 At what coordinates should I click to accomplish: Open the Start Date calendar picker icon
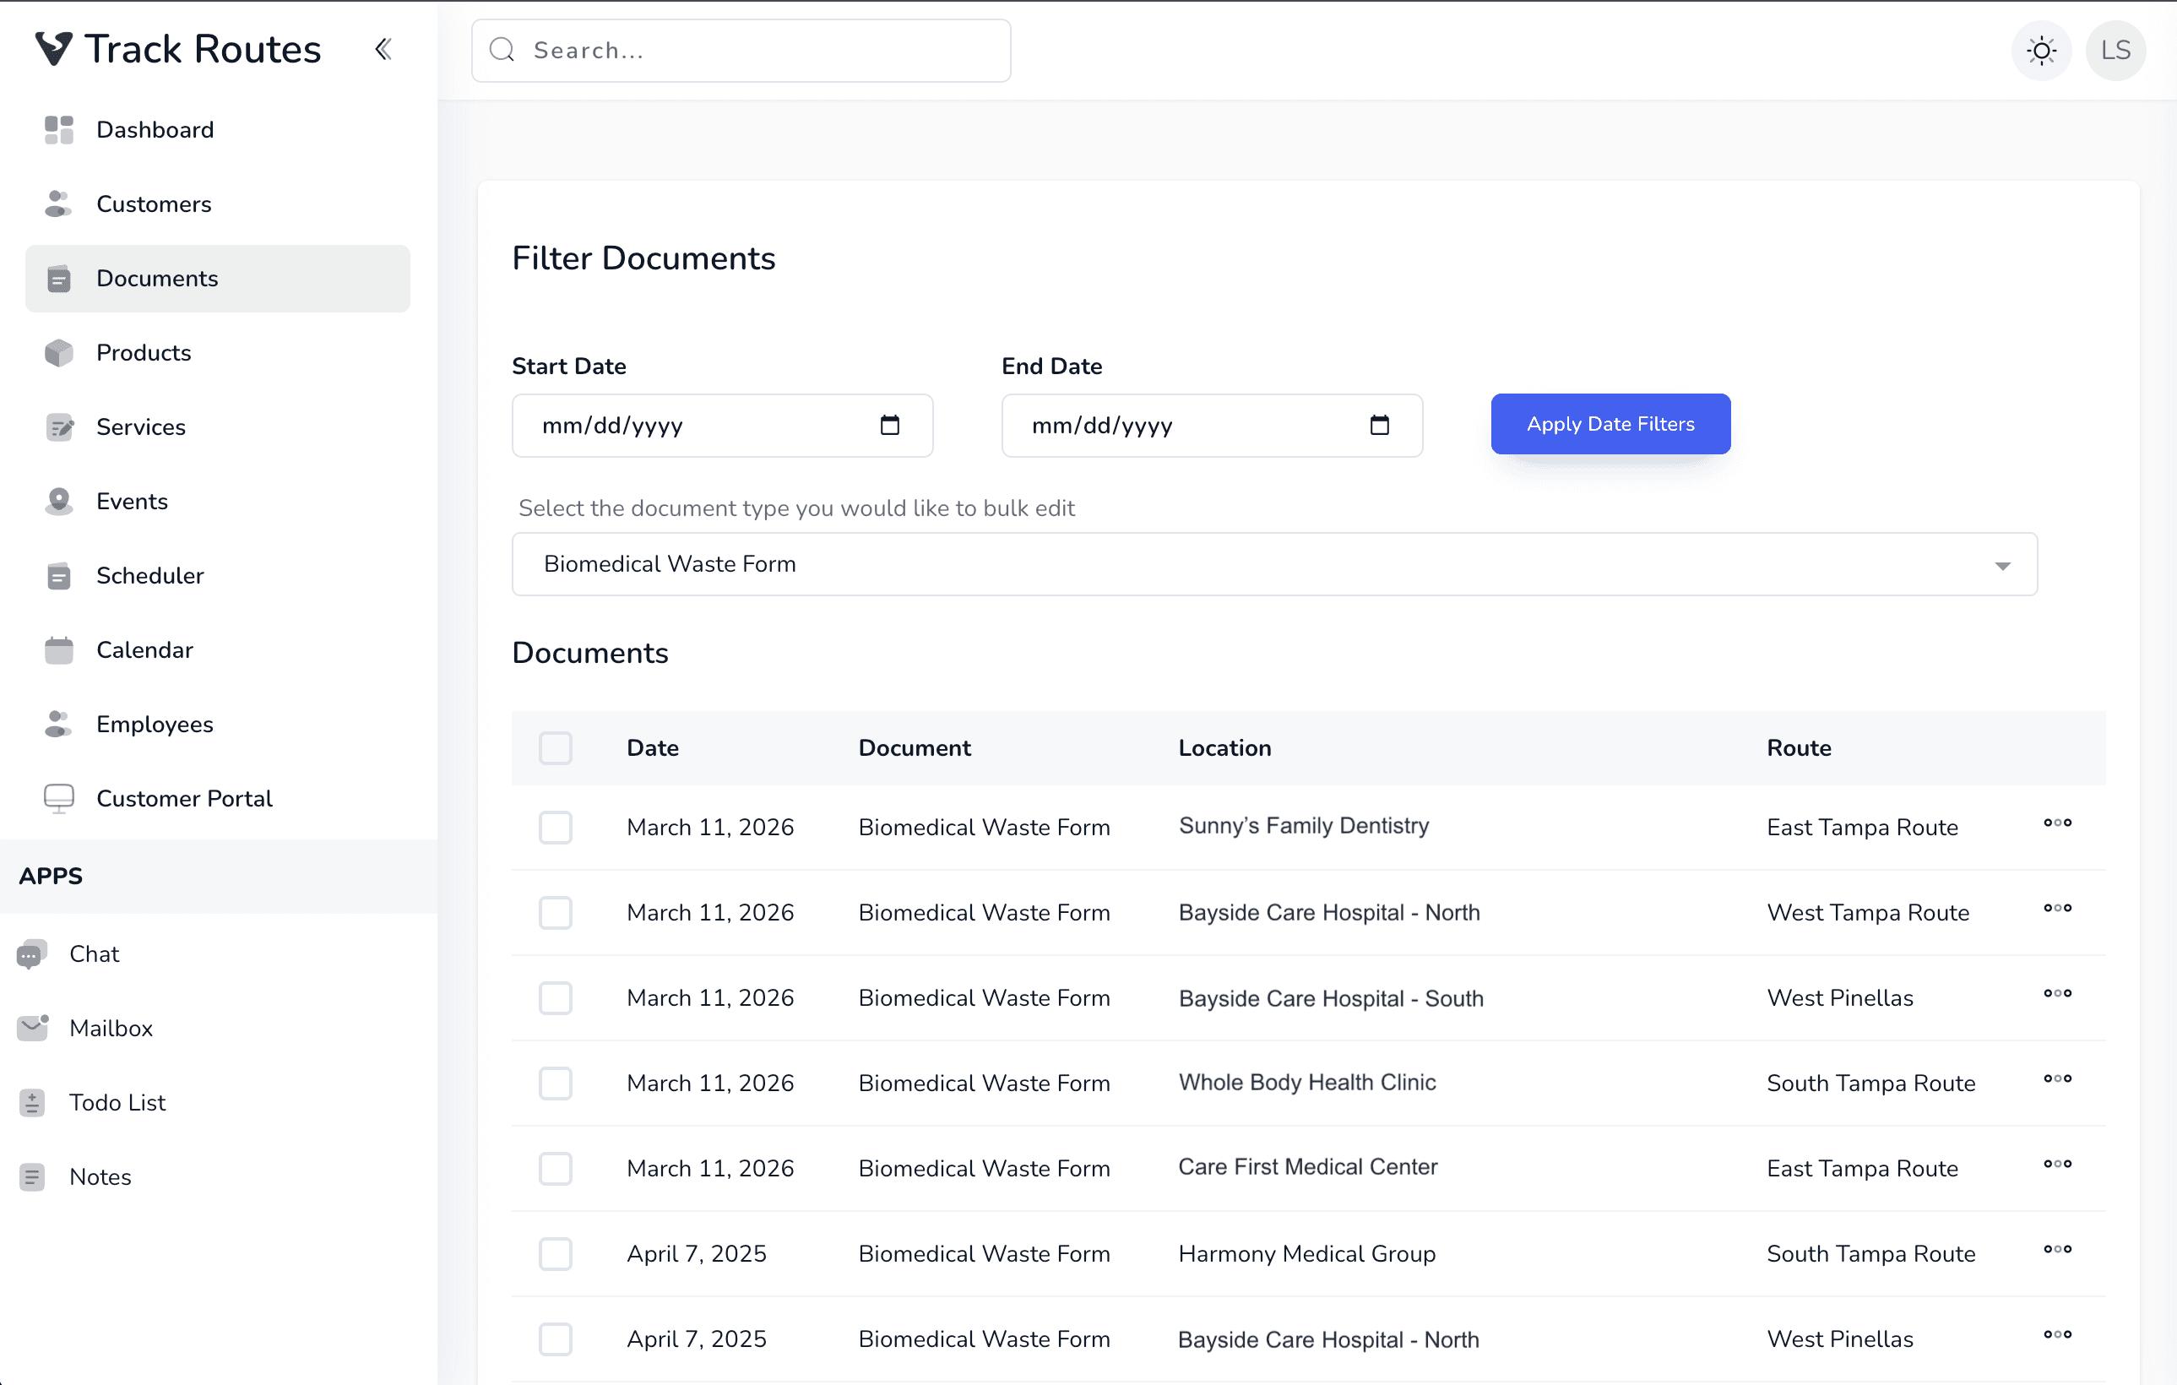point(889,425)
